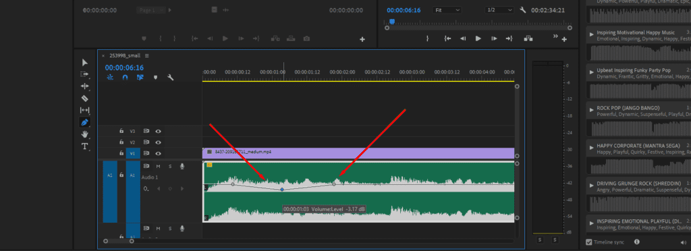Screen dimensions: 691x251
Task: Hide track output of V3
Action: point(158,131)
